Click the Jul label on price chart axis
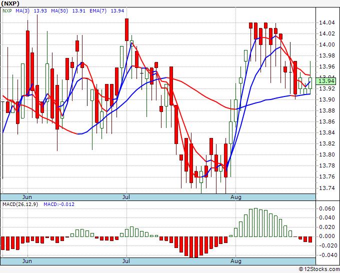This screenshot has height=273, width=340. pyautogui.click(x=126, y=197)
